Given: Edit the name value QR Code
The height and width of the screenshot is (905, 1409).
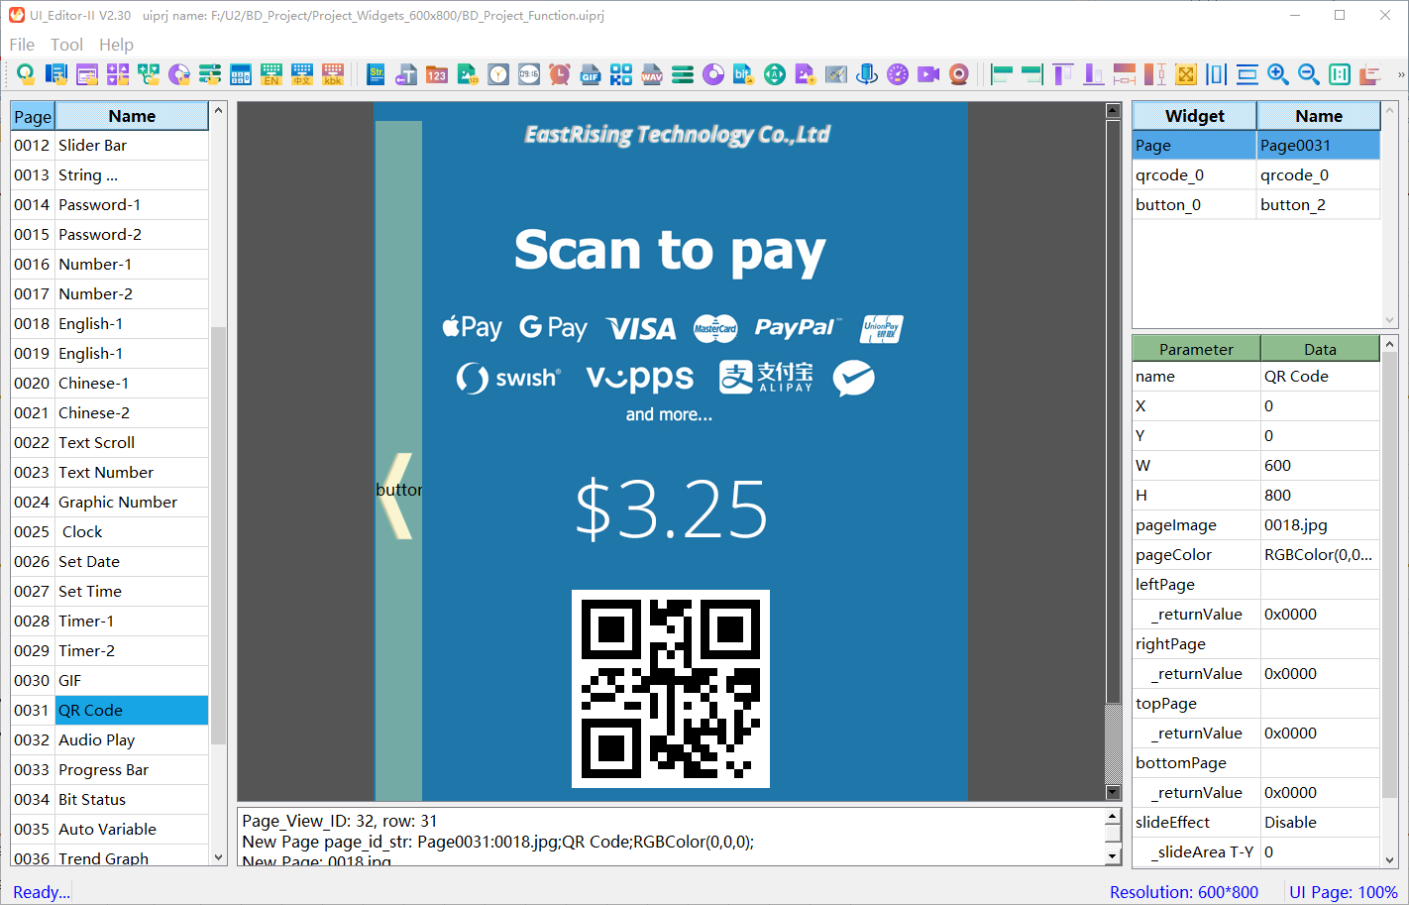Looking at the screenshot, I should click(x=1320, y=377).
